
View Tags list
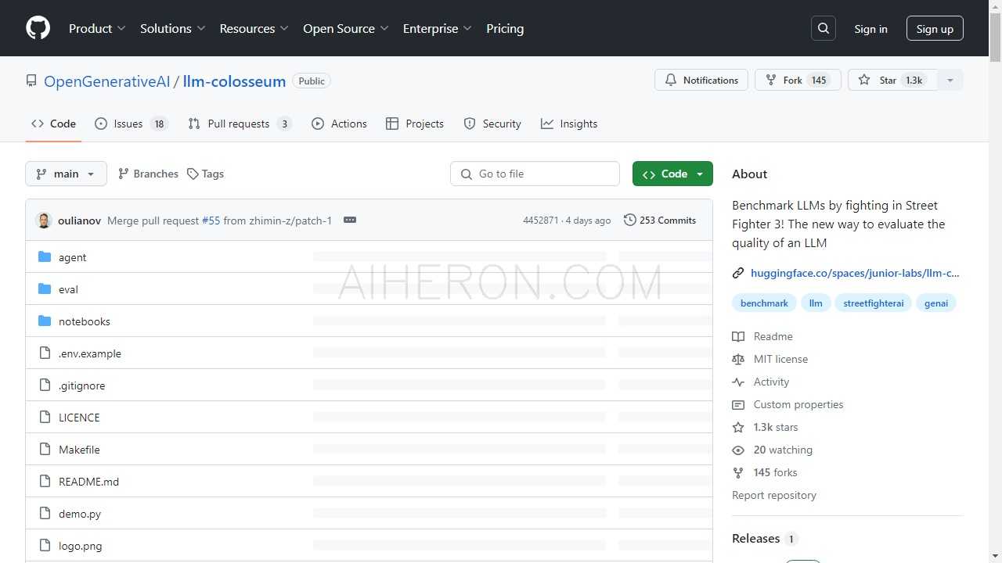(x=205, y=174)
